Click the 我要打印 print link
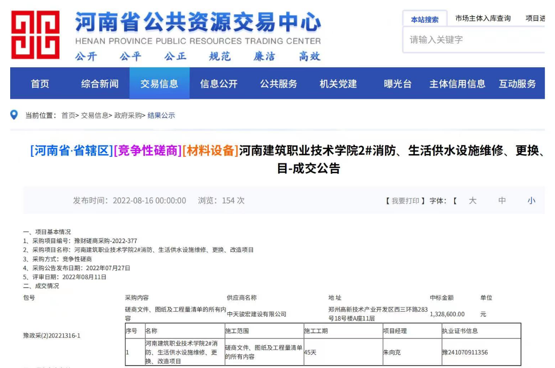 (x=405, y=201)
